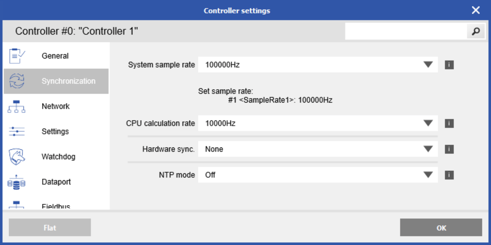Open the Watchdog section
The height and width of the screenshot is (245, 491).
pyautogui.click(x=58, y=157)
